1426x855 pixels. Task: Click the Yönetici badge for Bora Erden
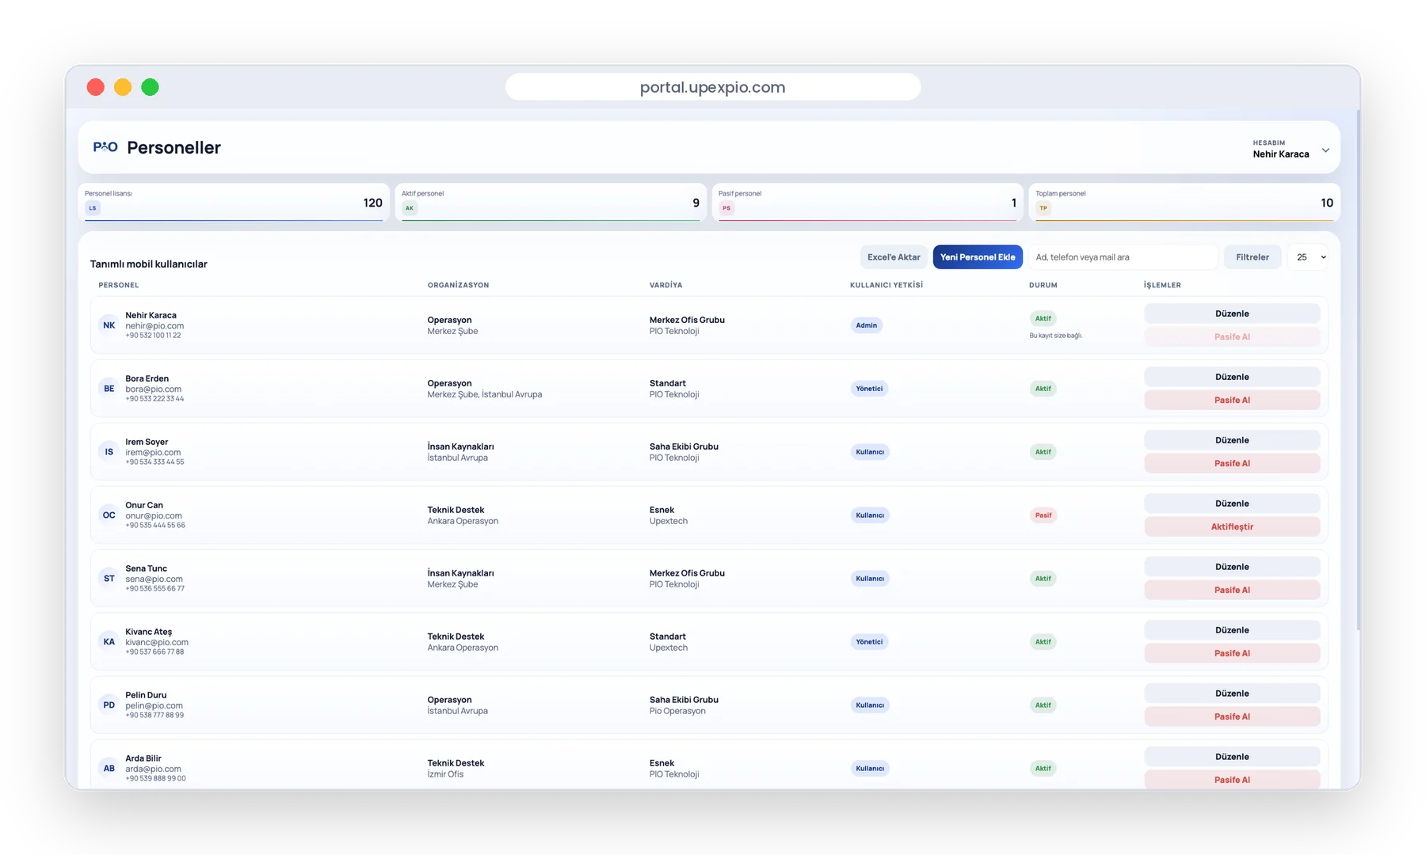869,389
